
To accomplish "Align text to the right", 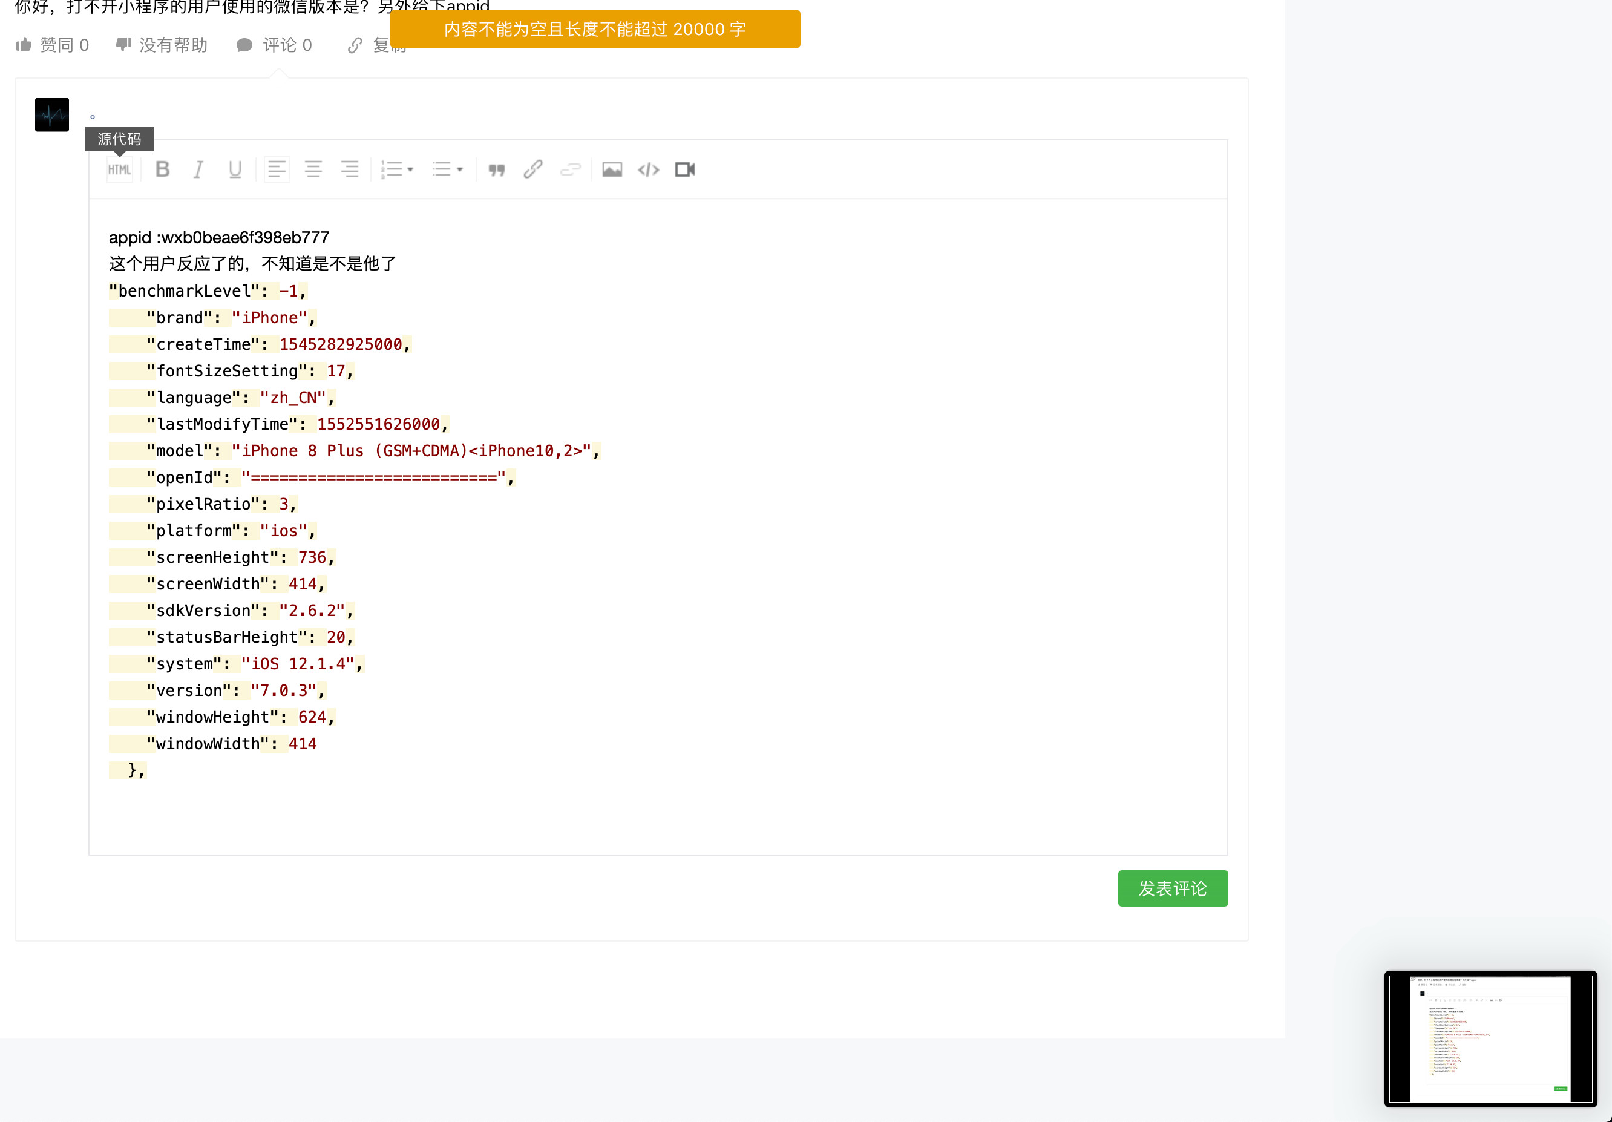I will click(x=350, y=169).
